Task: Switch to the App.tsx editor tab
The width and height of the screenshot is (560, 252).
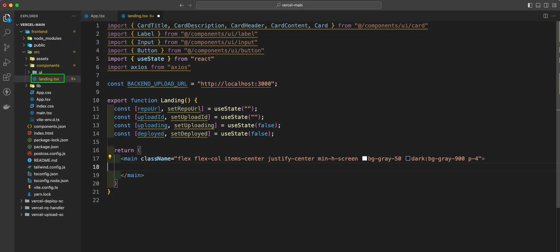Action: click(x=98, y=16)
